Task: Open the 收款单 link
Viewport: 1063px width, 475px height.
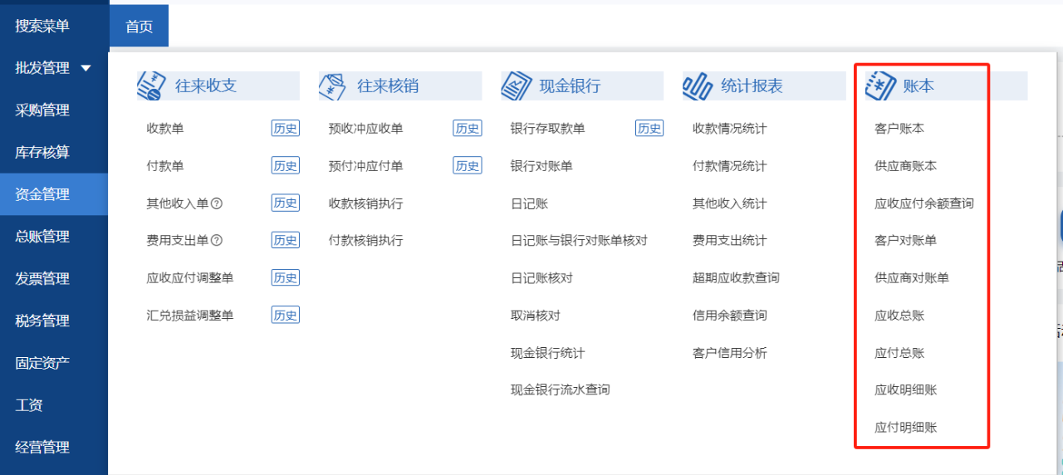Action: click(x=165, y=129)
